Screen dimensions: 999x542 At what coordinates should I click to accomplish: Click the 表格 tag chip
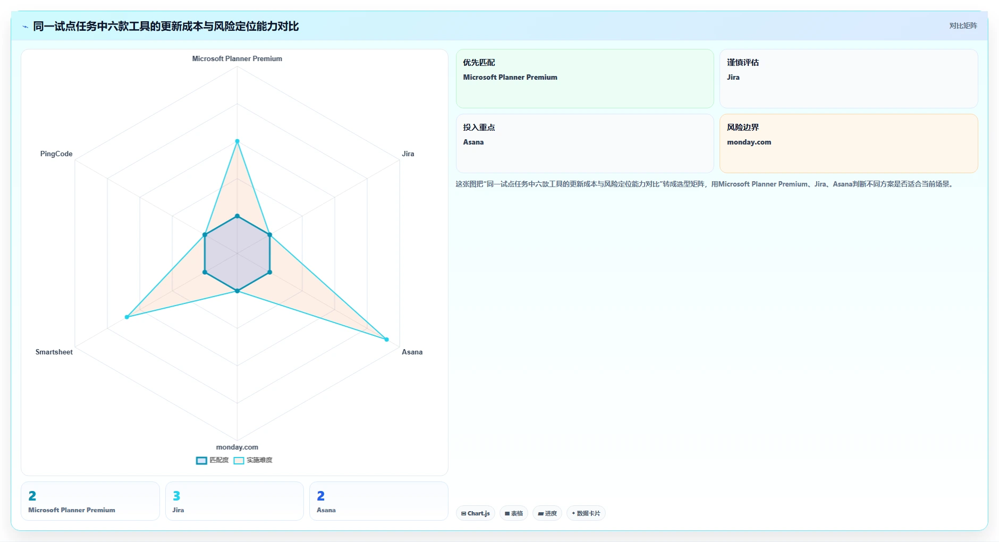tap(514, 513)
